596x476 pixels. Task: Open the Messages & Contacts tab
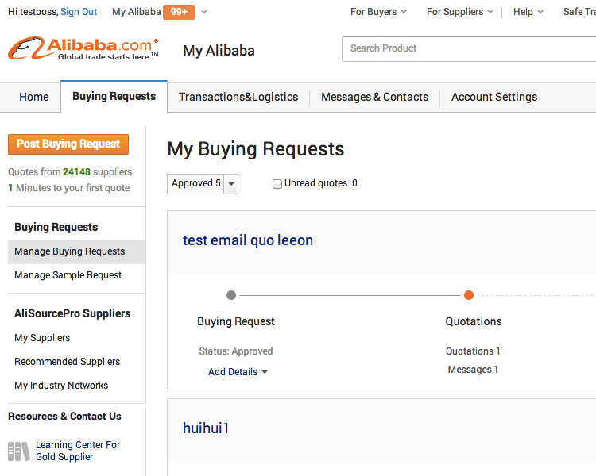pyautogui.click(x=374, y=97)
